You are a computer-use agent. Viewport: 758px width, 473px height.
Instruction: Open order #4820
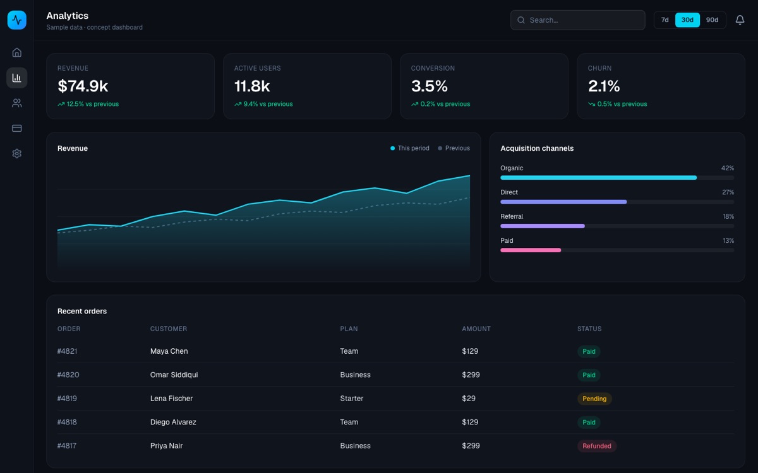point(68,375)
